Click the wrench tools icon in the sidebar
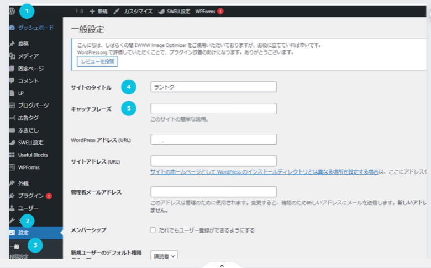Viewport: 431px width, 268px height. (x=12, y=220)
